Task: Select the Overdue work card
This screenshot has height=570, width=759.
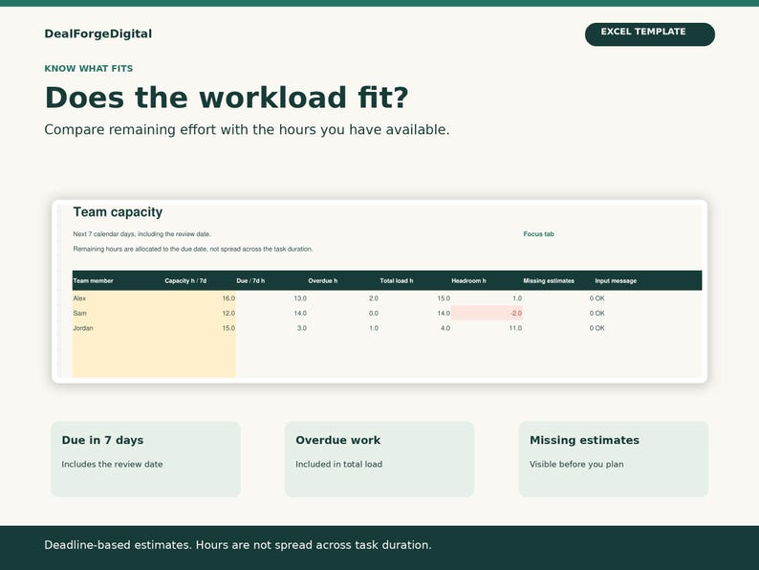Action: click(379, 459)
